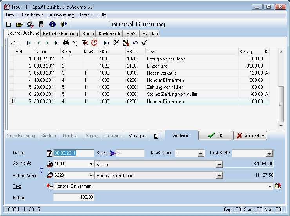Select row 'Bezug von der Bank'
Viewport: 290px width, 216px height.
click(140, 59)
